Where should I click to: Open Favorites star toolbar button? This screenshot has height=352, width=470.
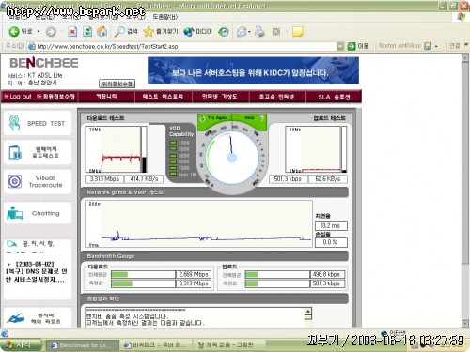[161, 31]
